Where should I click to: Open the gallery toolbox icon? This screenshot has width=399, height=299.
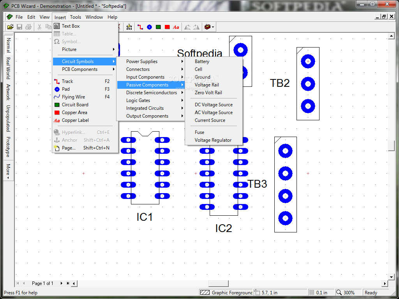coord(207,27)
